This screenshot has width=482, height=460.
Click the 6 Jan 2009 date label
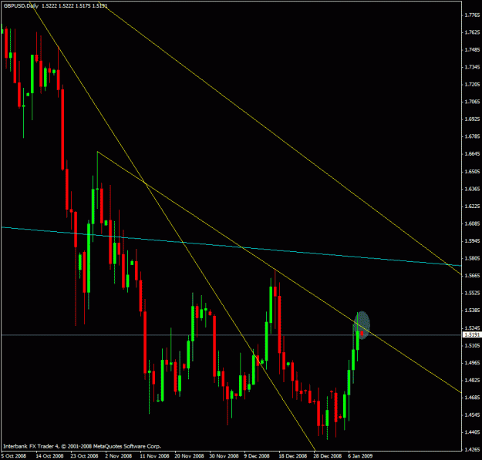click(360, 455)
